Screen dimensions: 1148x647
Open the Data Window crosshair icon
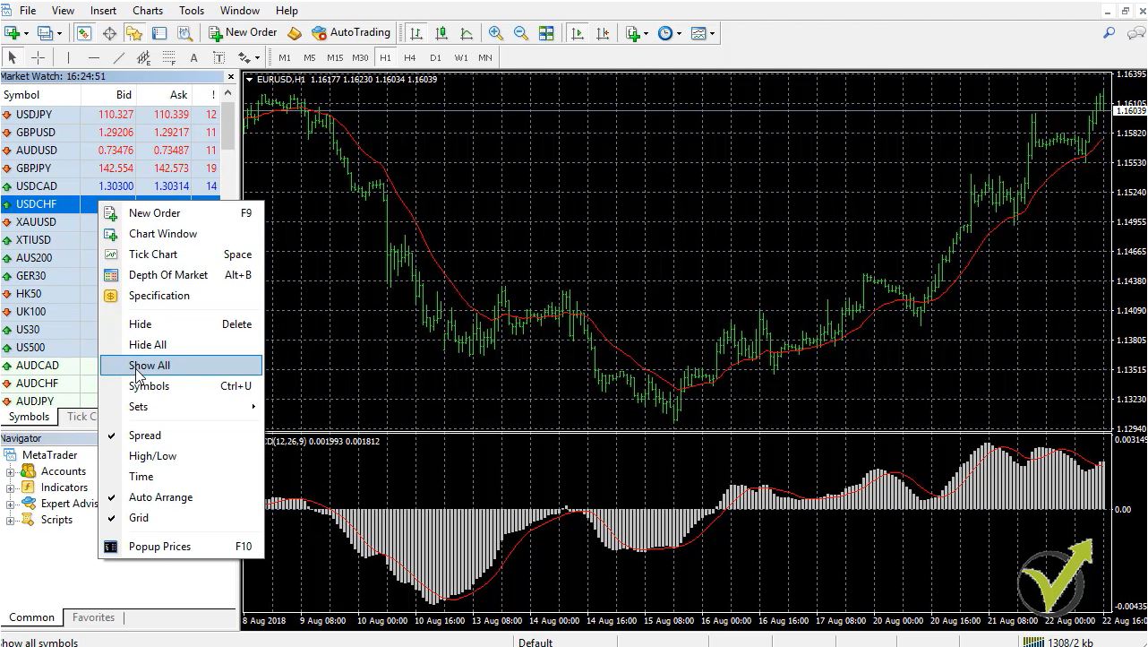coord(109,33)
